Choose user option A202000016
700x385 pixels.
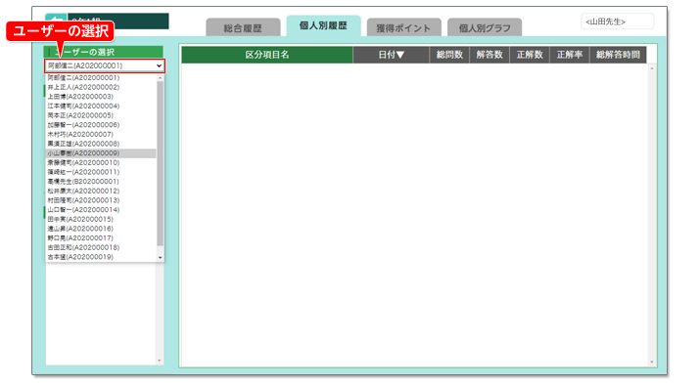point(101,229)
